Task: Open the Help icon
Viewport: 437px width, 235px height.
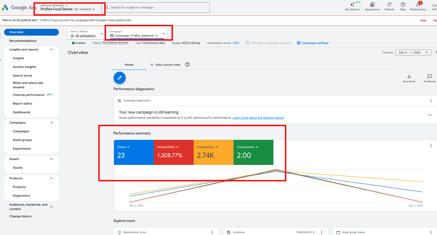Action: (x=403, y=5)
